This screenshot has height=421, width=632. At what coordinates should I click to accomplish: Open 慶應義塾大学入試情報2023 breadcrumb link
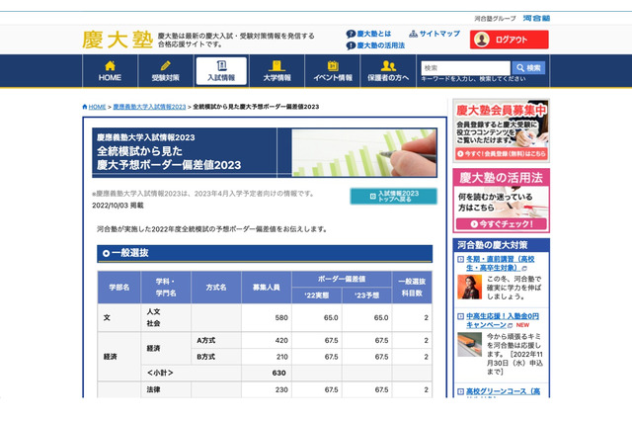pos(149,107)
